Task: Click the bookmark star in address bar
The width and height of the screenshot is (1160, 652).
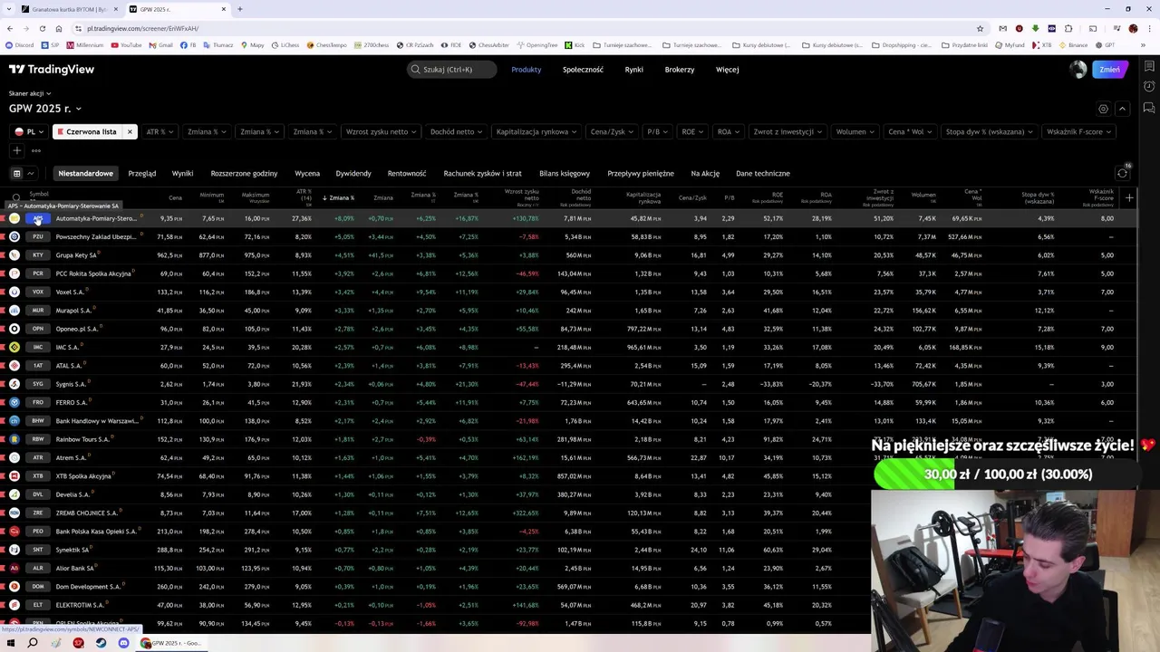Action: pyautogui.click(x=980, y=28)
